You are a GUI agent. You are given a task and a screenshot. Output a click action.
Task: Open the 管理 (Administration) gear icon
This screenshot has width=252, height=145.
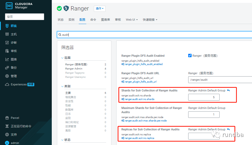click(x=7, y=76)
